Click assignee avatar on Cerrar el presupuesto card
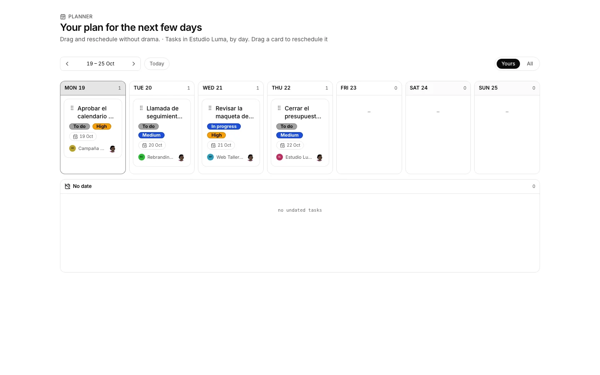The height and width of the screenshot is (375, 600). click(320, 157)
